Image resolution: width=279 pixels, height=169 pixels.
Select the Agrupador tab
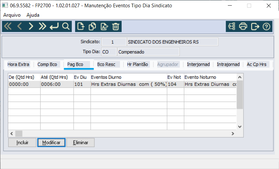[x=168, y=64]
